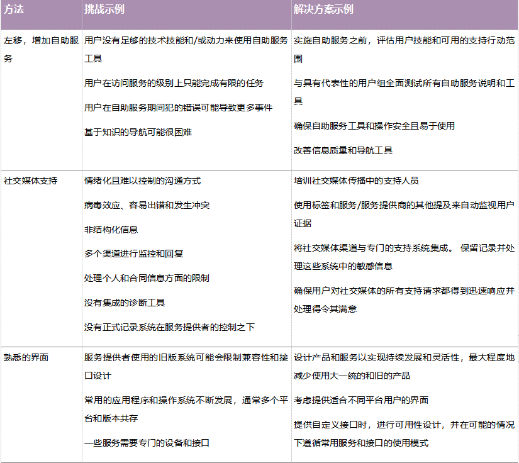Click the line 病毒效应、容易出错和发生冲突
The image size is (519, 463).
[147, 205]
